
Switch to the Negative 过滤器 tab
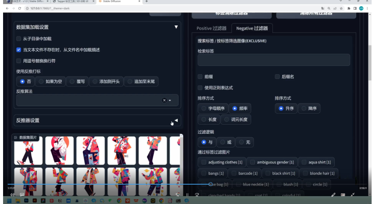click(252, 29)
